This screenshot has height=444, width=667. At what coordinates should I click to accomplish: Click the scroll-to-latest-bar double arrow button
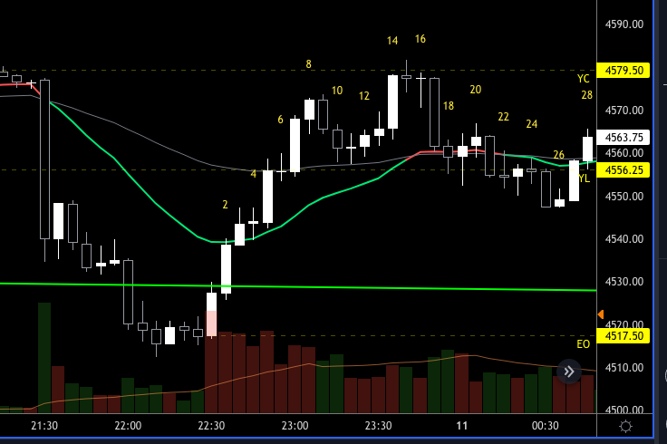569,372
